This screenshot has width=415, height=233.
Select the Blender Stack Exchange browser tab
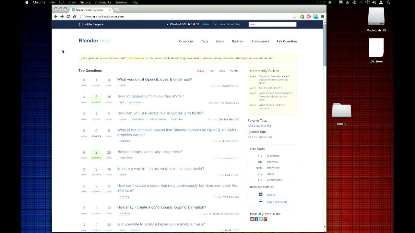point(91,10)
